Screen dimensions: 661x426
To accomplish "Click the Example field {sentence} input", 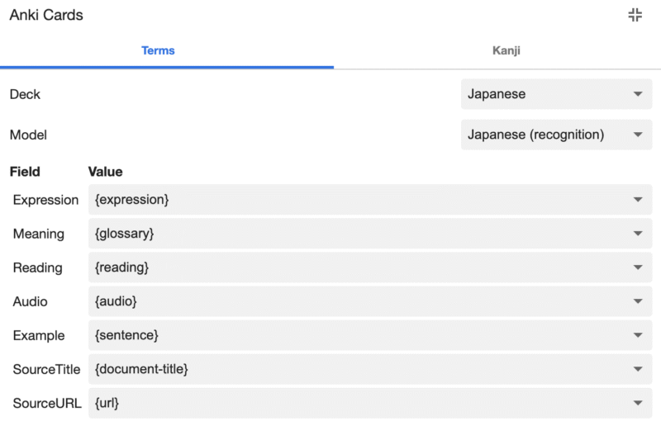I will (x=355, y=335).
